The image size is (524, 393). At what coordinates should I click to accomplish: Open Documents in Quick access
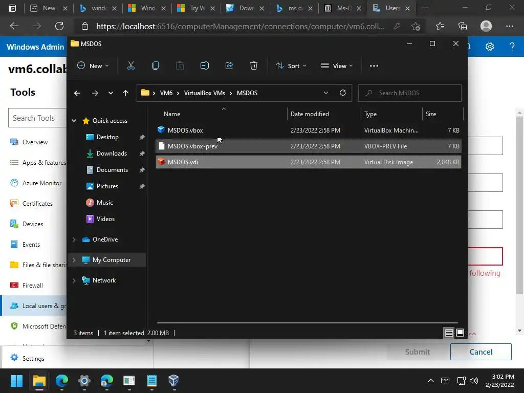pyautogui.click(x=112, y=170)
